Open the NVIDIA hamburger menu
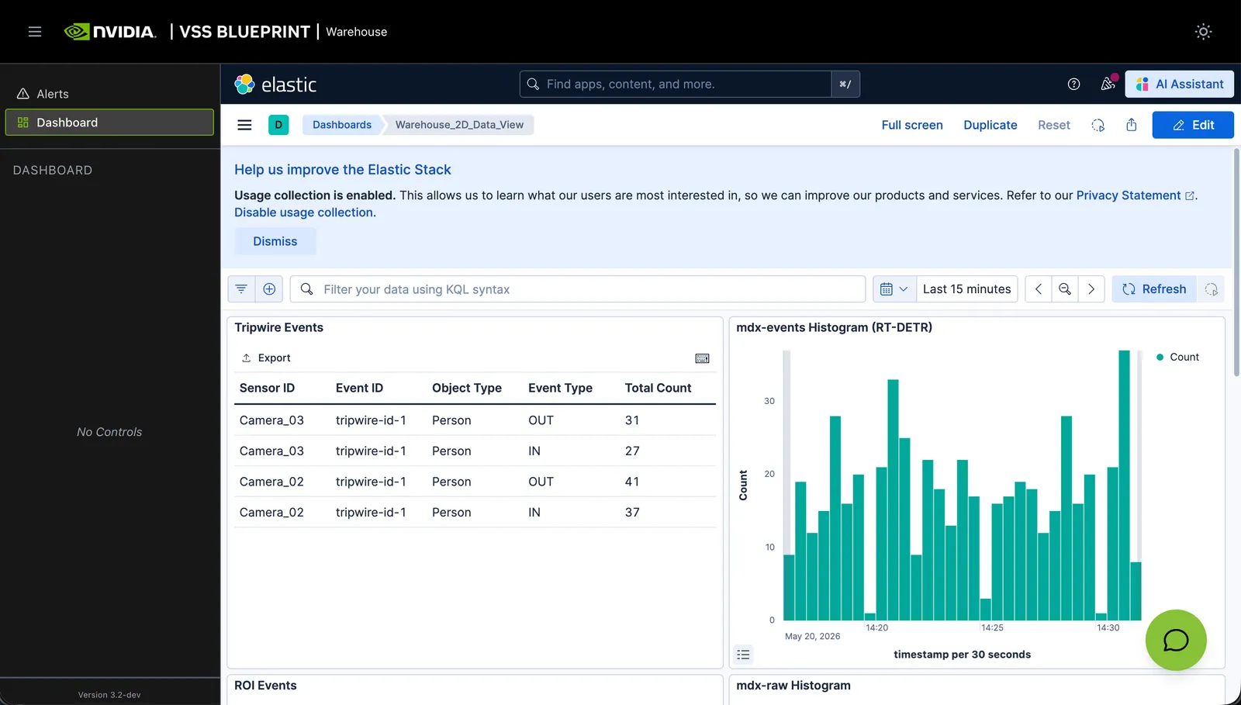The width and height of the screenshot is (1241, 705). [x=35, y=32]
